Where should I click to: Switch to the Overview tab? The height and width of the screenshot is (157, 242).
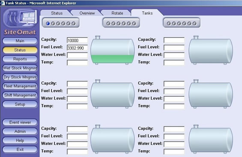87,13
